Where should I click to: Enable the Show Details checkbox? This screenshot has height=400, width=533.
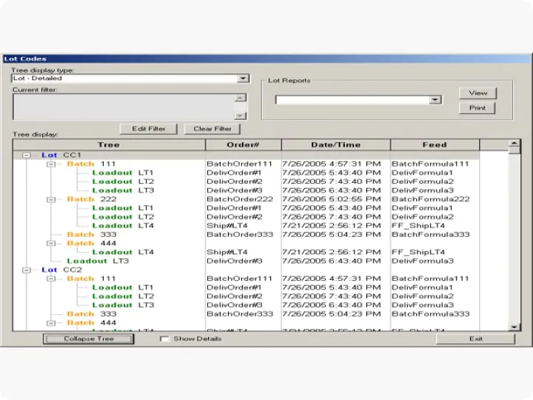[x=164, y=339]
